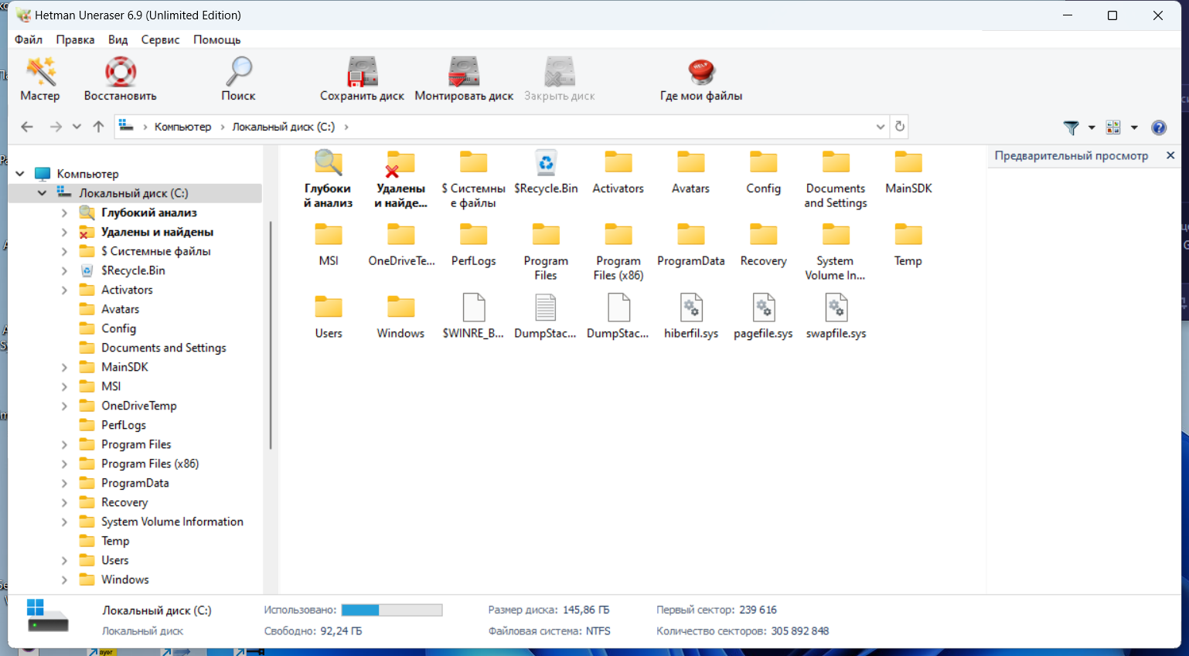Open the Правка menu
Viewport: 1189px width, 656px height.
(x=75, y=39)
